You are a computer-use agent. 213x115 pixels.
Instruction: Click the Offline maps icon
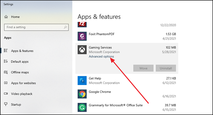click(6, 72)
